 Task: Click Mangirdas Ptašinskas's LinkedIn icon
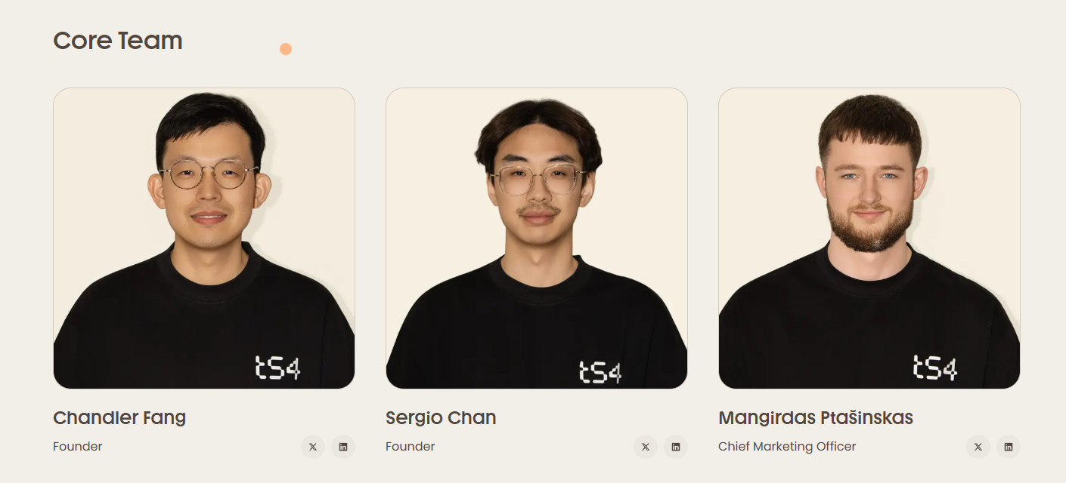click(1009, 447)
